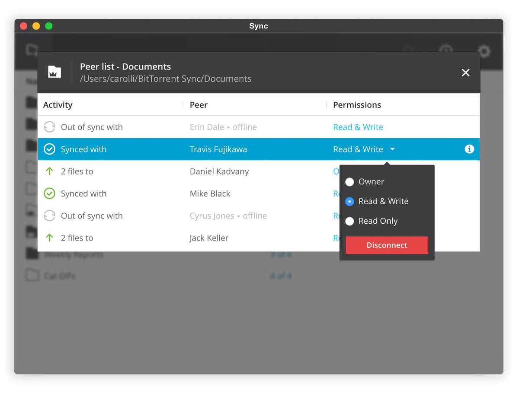The width and height of the screenshot is (519, 393).
Task: Click '2 files to' activity for Jack Keller
Action: 77,238
